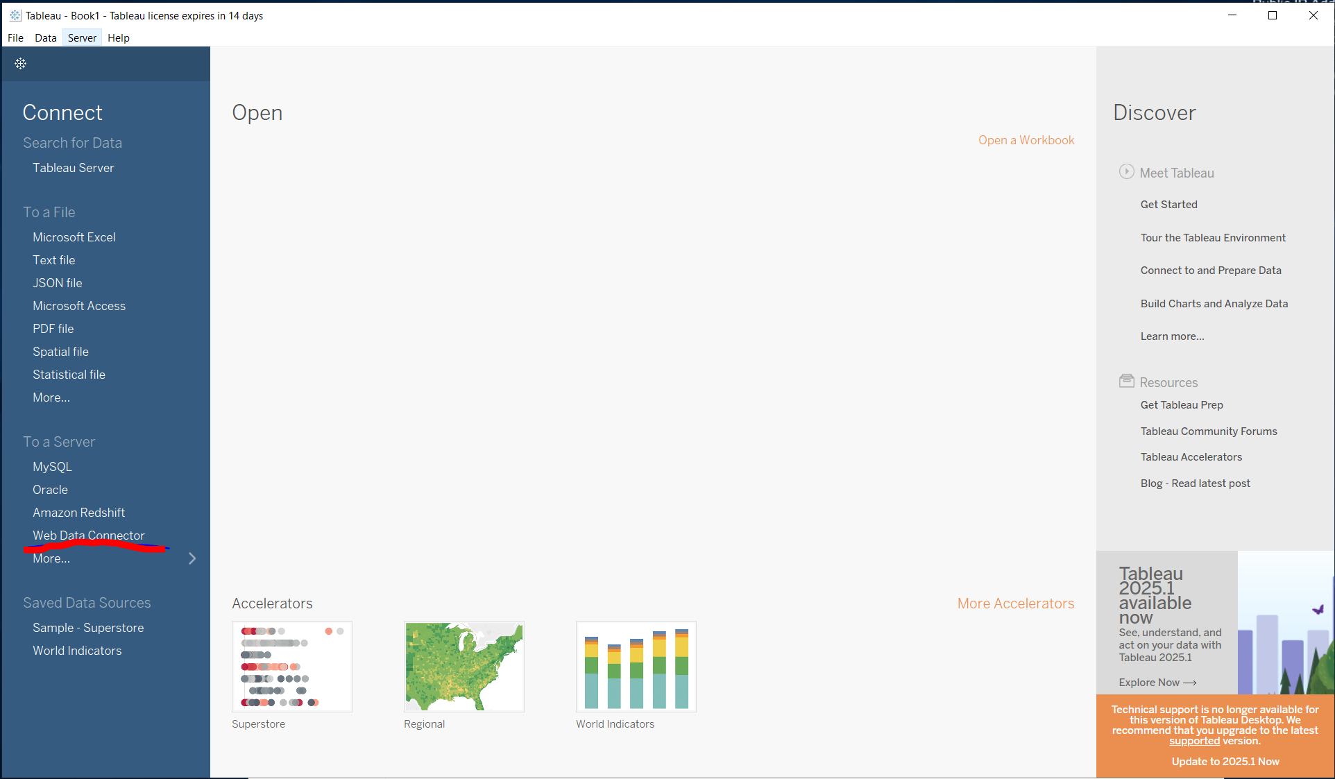1335x779 pixels.
Task: Open the World Indicators accelerator thumbnail
Action: coord(636,667)
